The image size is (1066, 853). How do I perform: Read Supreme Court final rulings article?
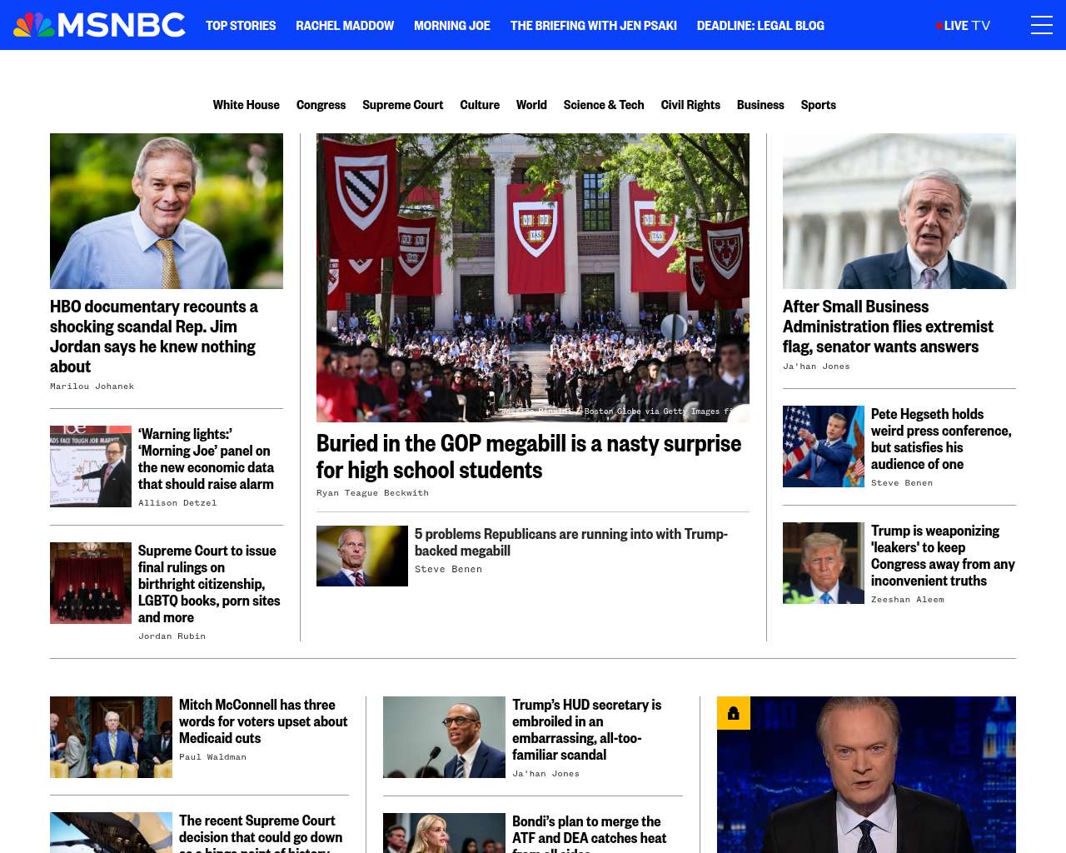209,584
